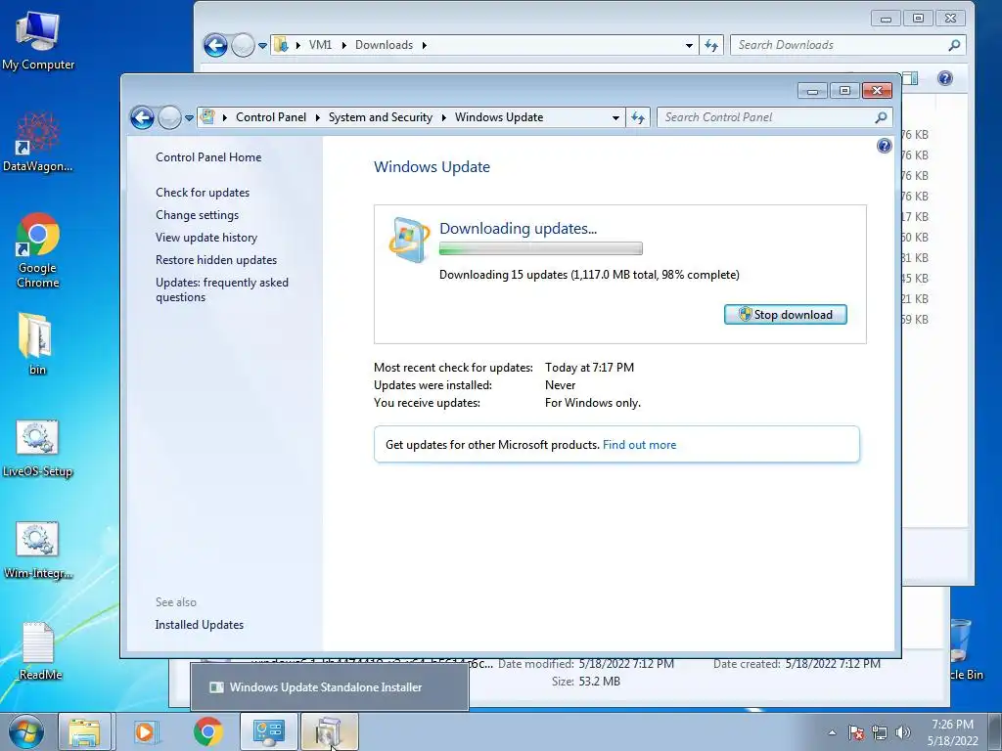Select Downloads breadcrumb in Explorer window
Viewport: 1002px width, 751px height.
click(384, 45)
